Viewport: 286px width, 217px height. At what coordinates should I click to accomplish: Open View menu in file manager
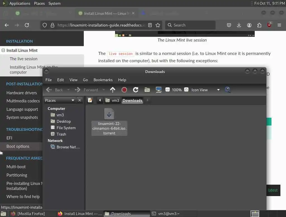pyautogui.click(x=73, y=80)
